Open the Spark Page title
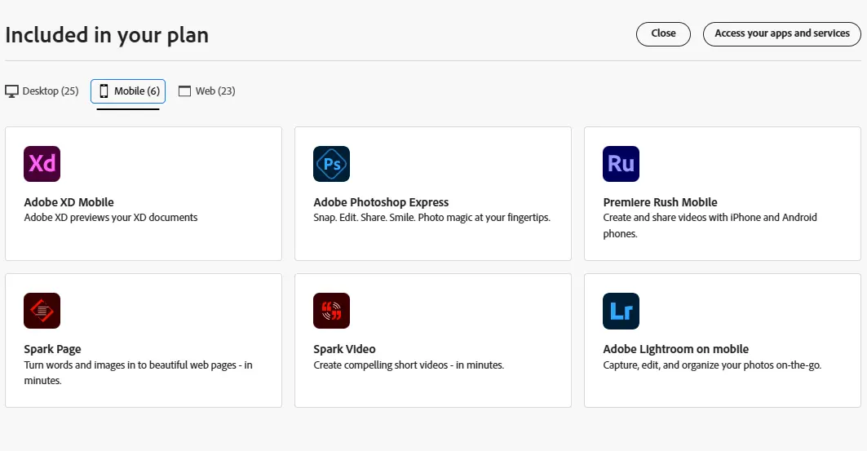This screenshot has width=867, height=451. tap(52, 349)
